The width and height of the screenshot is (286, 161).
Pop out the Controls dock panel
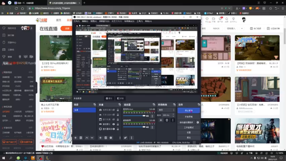coord(199,104)
